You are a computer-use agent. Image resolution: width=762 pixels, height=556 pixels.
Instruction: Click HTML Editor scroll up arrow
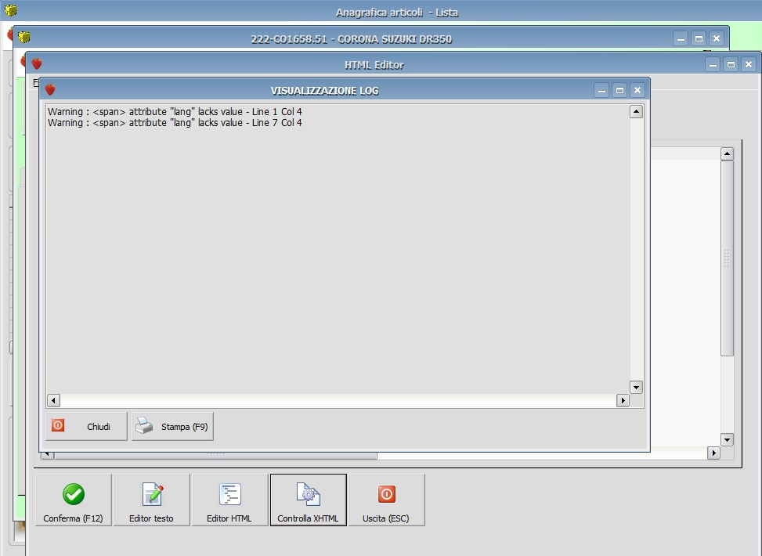coord(727,154)
